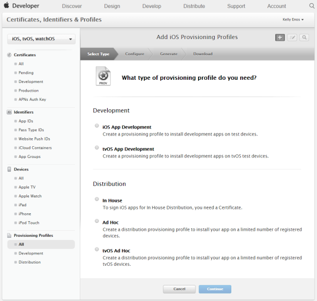Viewport: 317px width, 301px height.
Task: Open App IDs in the sidebar
Action: [x=26, y=121]
